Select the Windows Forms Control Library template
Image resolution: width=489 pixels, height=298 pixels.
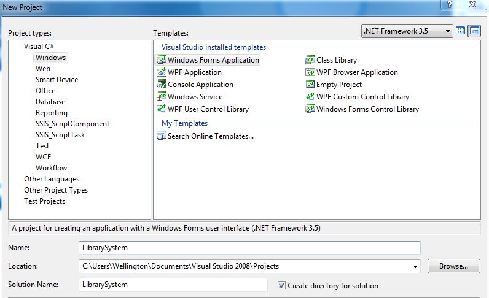click(x=367, y=109)
